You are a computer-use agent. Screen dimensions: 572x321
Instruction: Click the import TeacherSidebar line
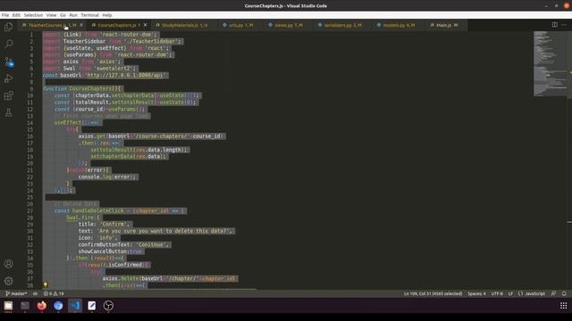[x=113, y=41]
